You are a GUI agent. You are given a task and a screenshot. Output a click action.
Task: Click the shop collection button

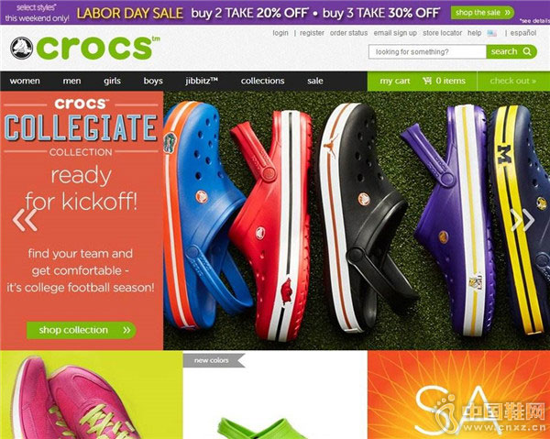pos(82,330)
